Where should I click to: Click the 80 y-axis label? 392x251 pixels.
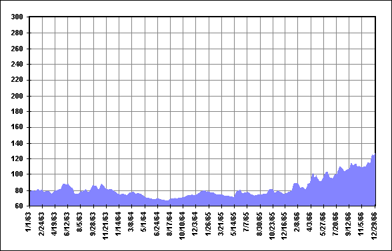[x=19, y=190]
